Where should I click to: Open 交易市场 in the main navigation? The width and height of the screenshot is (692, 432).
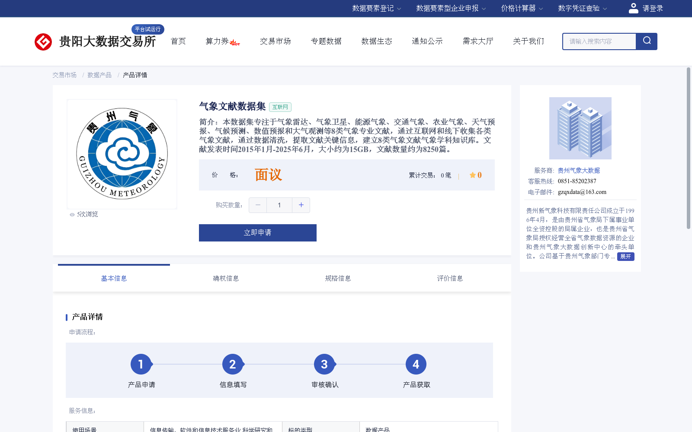pyautogui.click(x=276, y=41)
